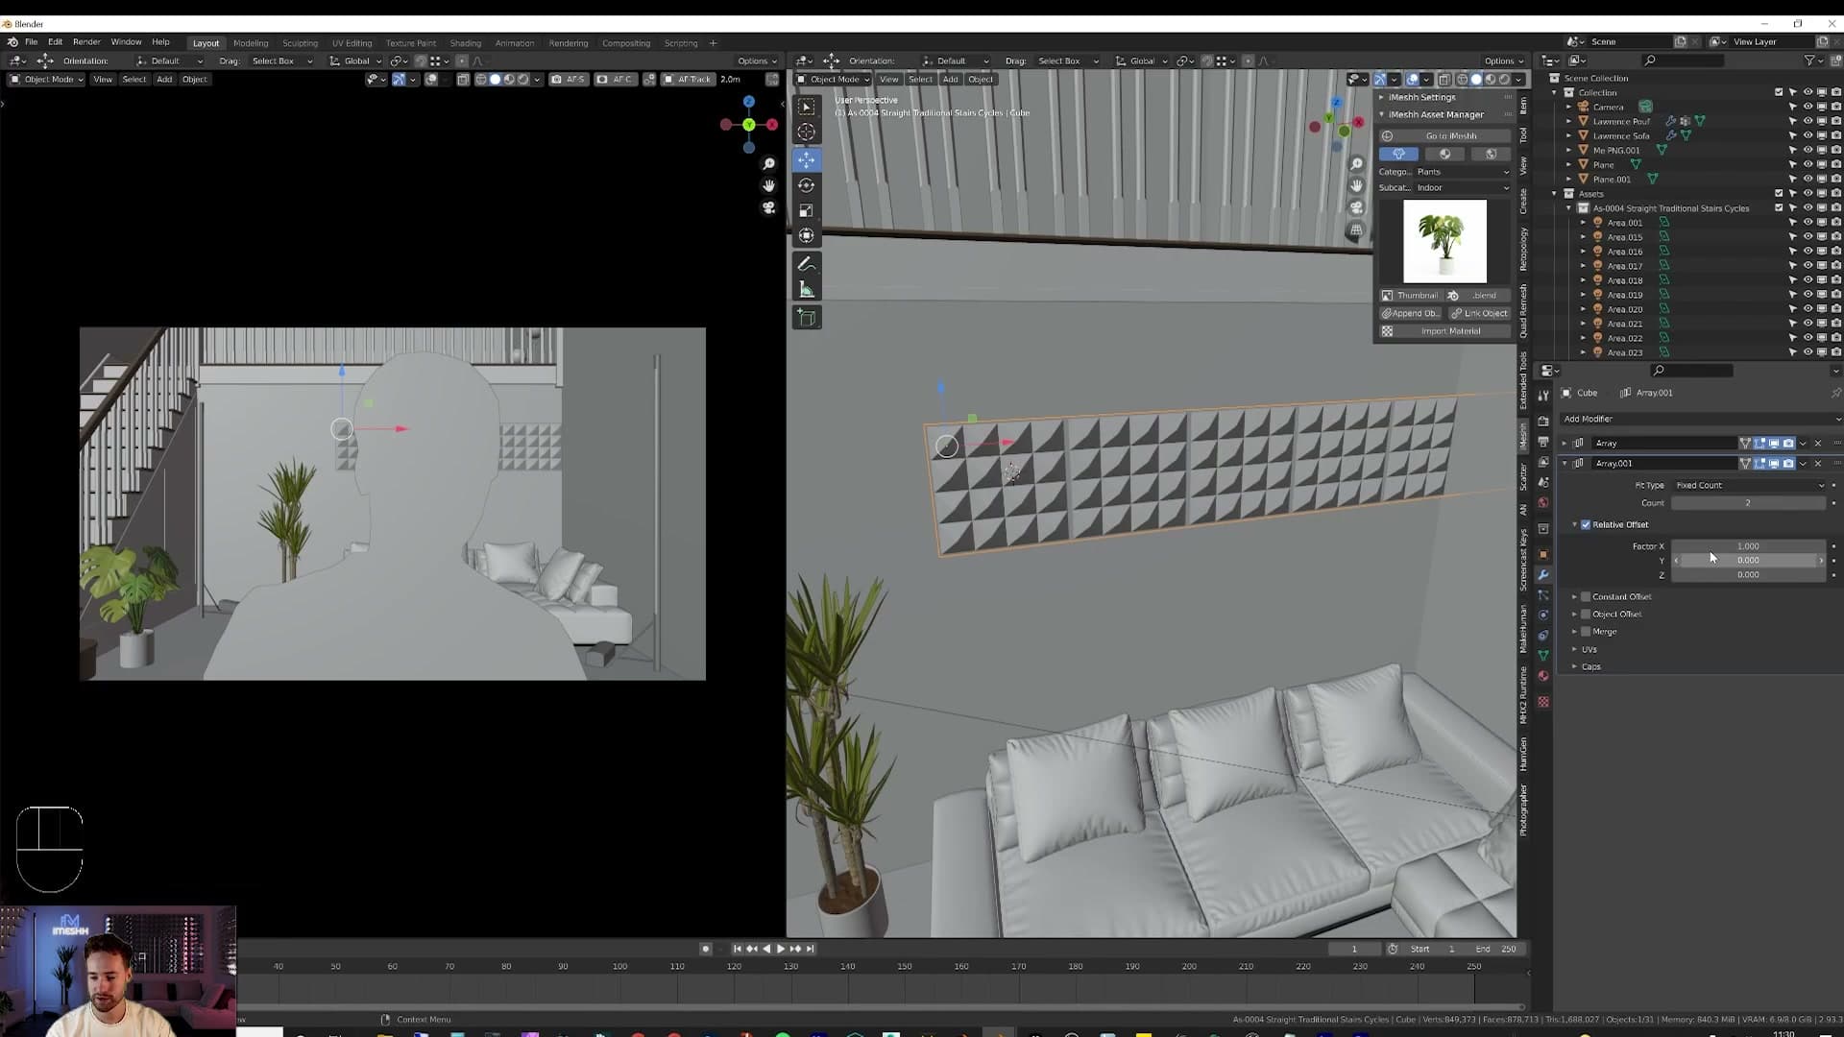The width and height of the screenshot is (1844, 1037).
Task: Uncheck Assets collection exclude checkbox
Action: tap(1779, 193)
